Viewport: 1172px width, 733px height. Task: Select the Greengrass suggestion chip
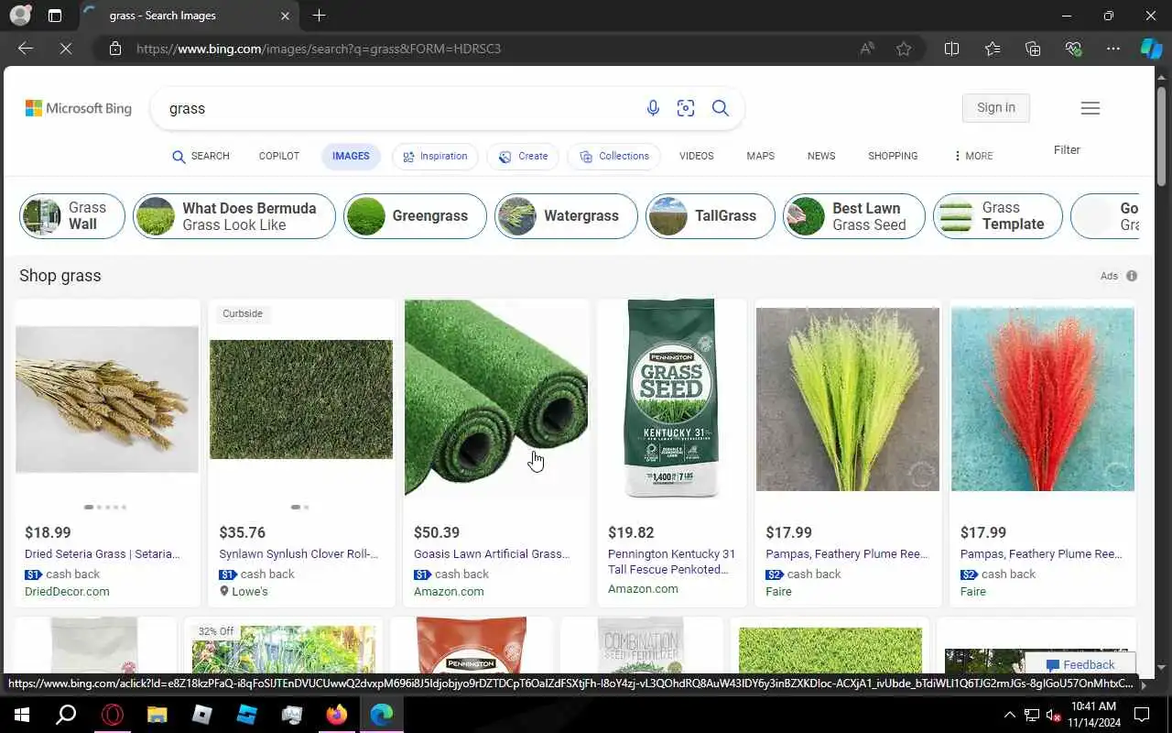pos(415,216)
